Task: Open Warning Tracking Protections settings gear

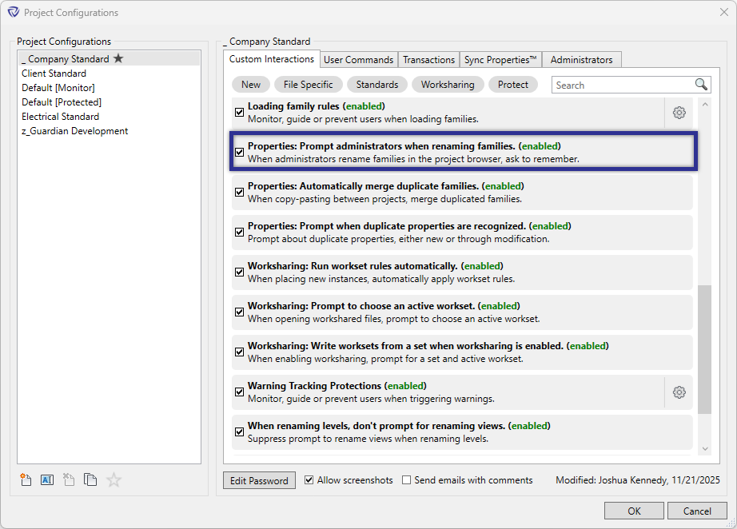Action: pyautogui.click(x=679, y=392)
